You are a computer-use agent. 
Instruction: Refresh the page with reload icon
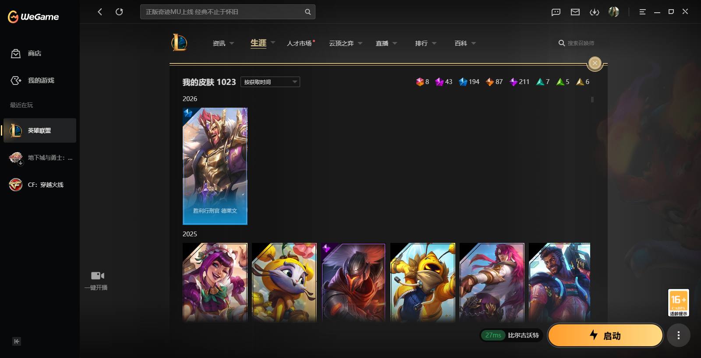coord(119,12)
